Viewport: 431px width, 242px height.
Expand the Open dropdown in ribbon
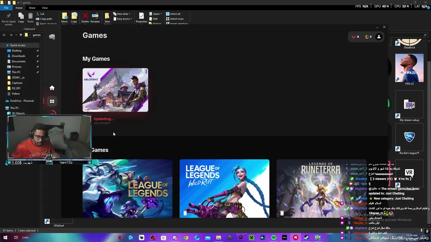(156, 14)
